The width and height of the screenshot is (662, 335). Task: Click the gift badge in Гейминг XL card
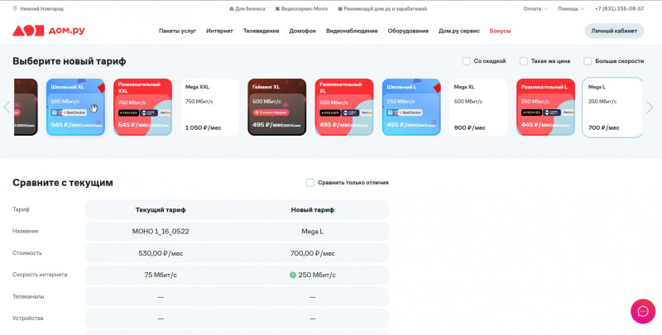coord(271,112)
